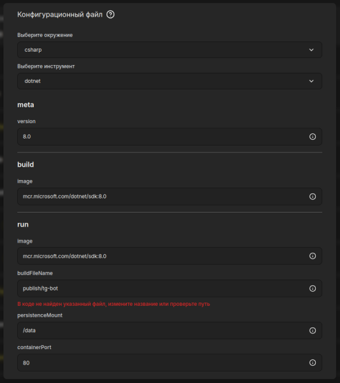The width and height of the screenshot is (340, 383).
Task: Show info for the version field
Action: (313, 137)
